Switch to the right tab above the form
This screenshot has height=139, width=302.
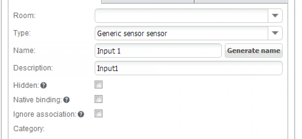(x=241, y=1)
